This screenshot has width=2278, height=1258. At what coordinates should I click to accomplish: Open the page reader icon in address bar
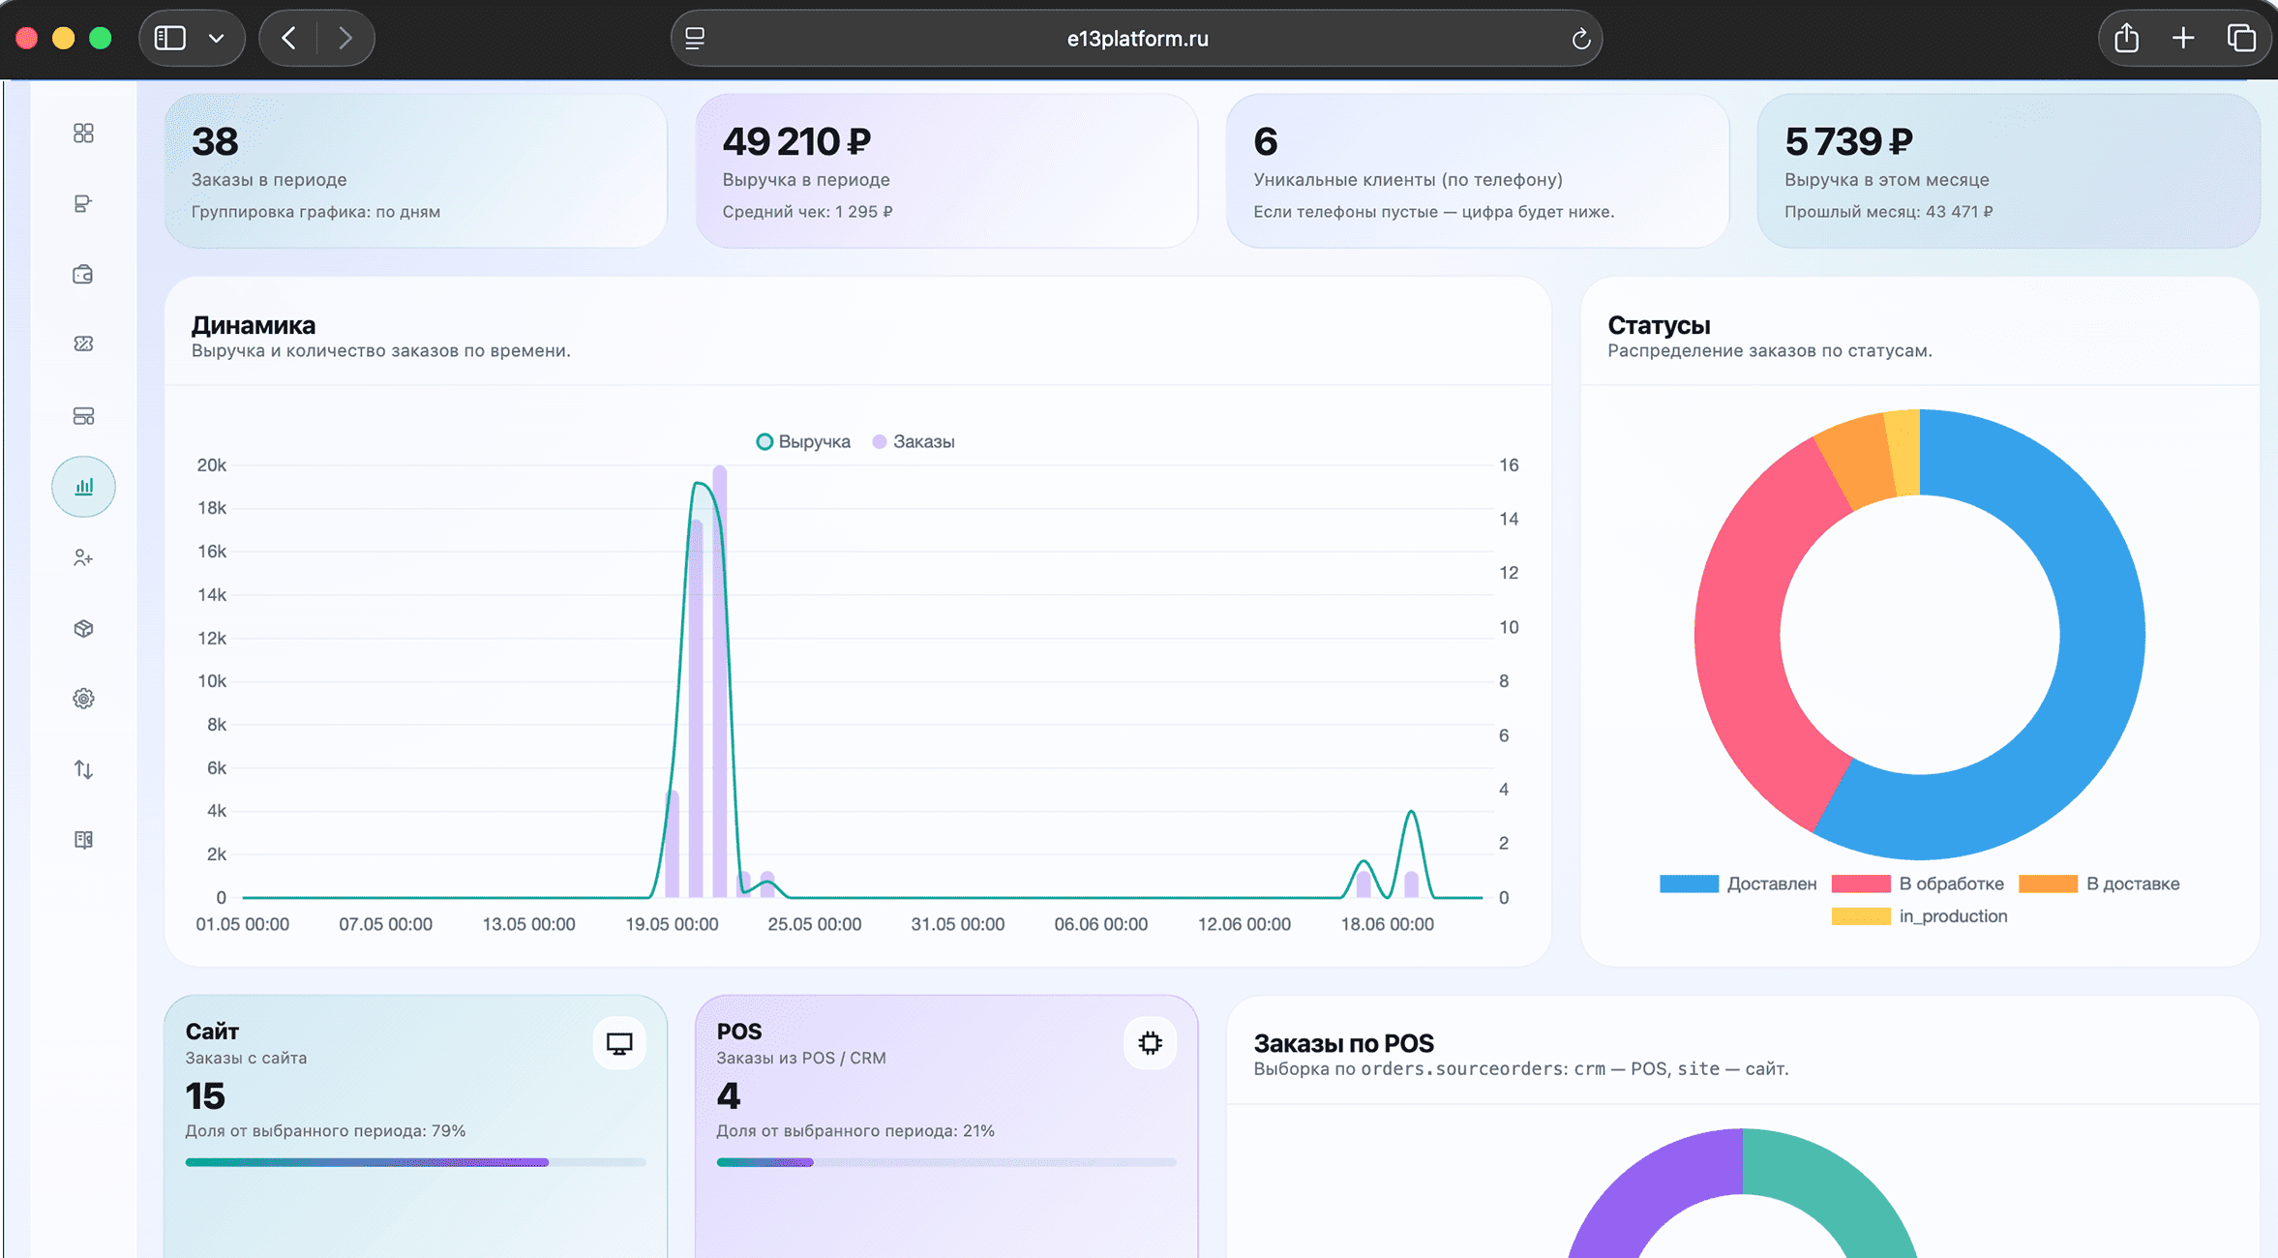[695, 39]
